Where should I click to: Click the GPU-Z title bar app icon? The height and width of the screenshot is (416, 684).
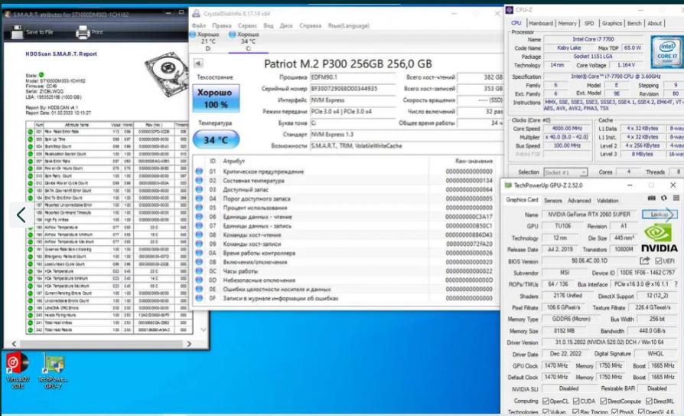[x=508, y=185]
